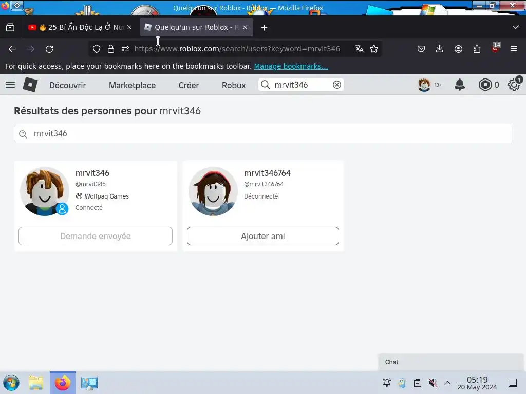Open the third pinned taskbar app
Viewport: 526px width, 394px height.
(89, 383)
